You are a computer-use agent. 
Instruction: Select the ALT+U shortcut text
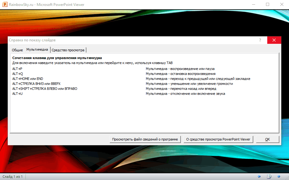pos(17,94)
